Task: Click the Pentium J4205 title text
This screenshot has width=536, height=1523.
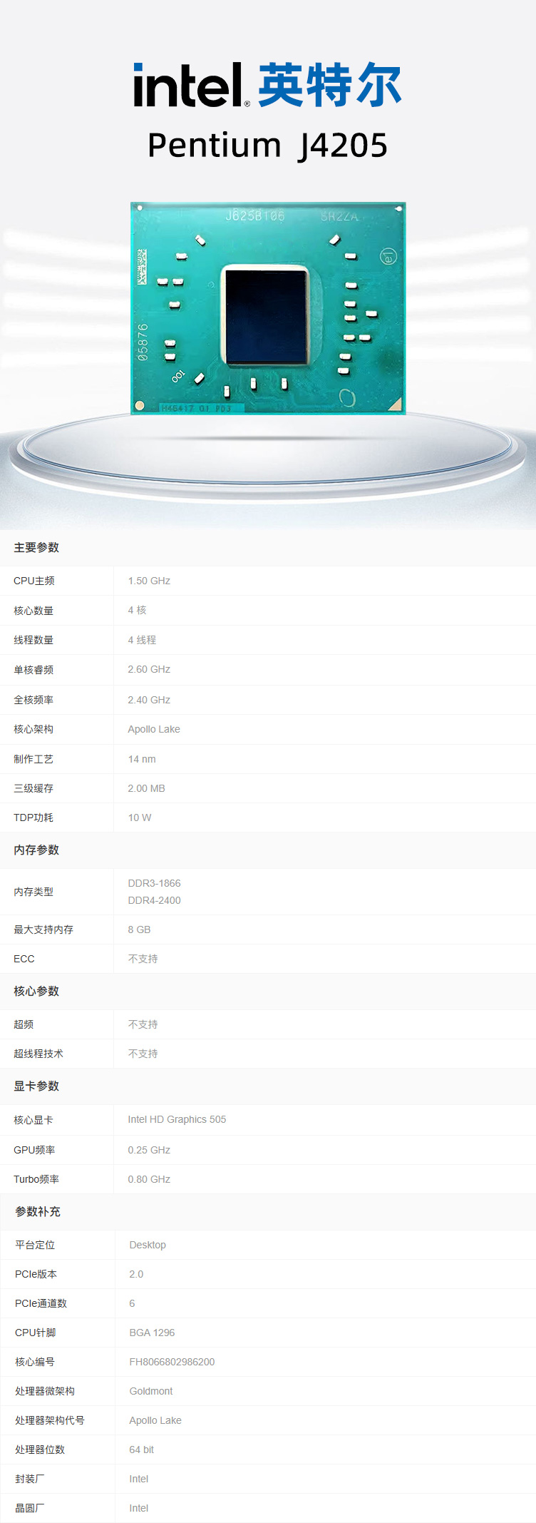Action: click(x=267, y=146)
